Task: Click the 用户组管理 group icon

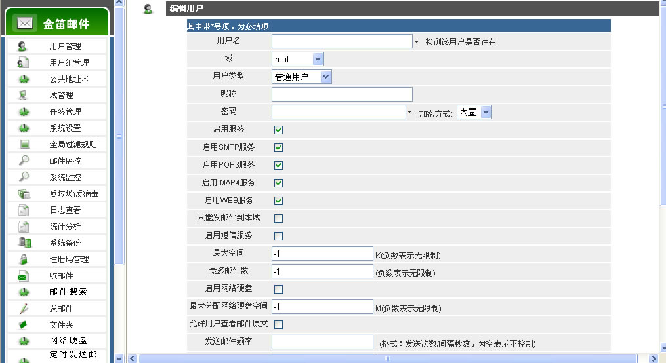Action: pyautogui.click(x=24, y=63)
